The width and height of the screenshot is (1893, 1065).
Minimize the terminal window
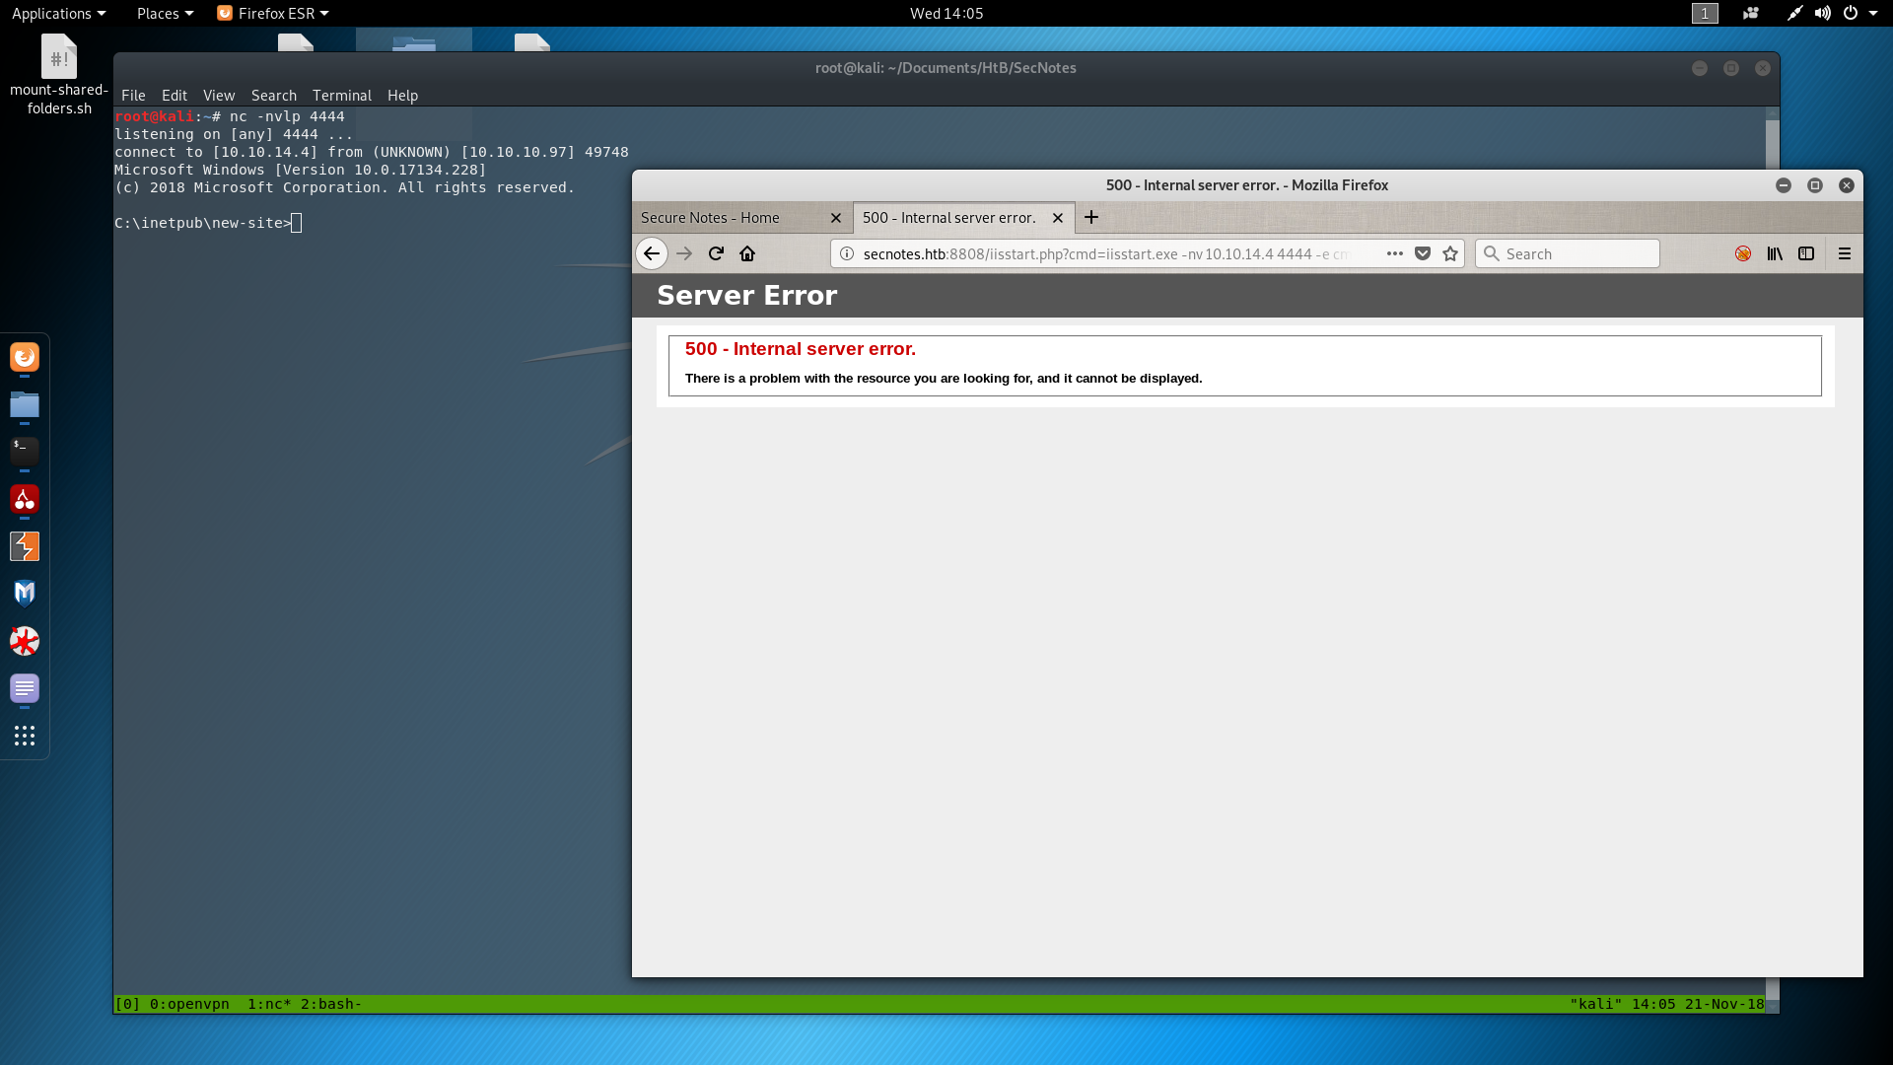click(1700, 68)
